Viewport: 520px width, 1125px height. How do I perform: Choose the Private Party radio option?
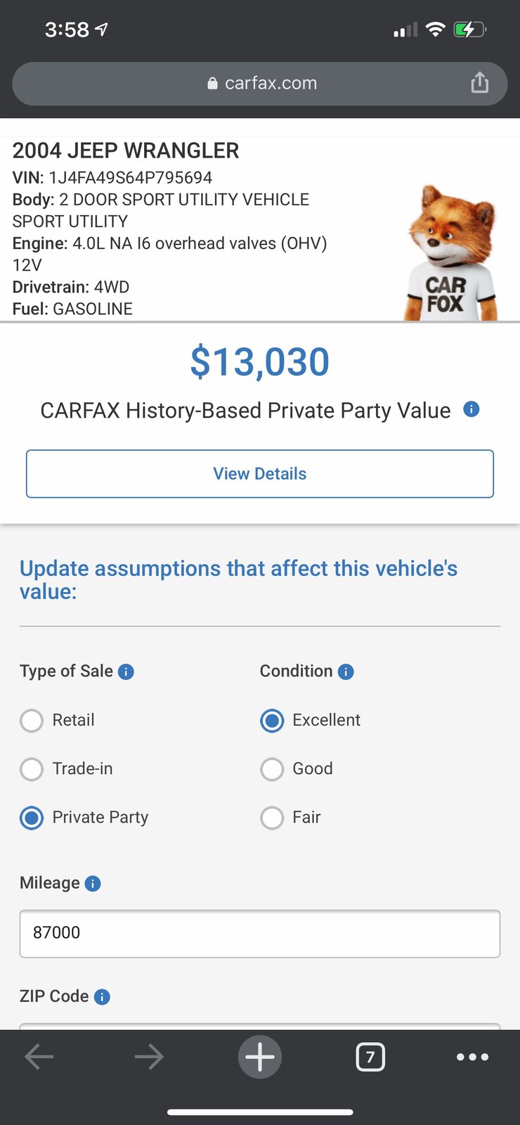point(32,818)
